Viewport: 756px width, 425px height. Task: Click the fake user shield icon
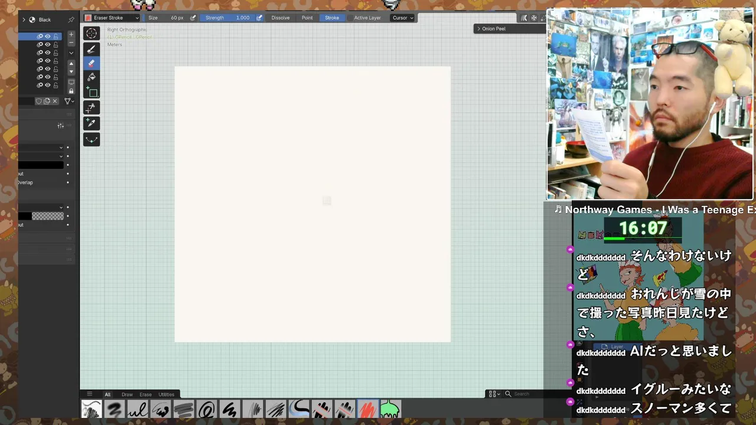(39, 101)
